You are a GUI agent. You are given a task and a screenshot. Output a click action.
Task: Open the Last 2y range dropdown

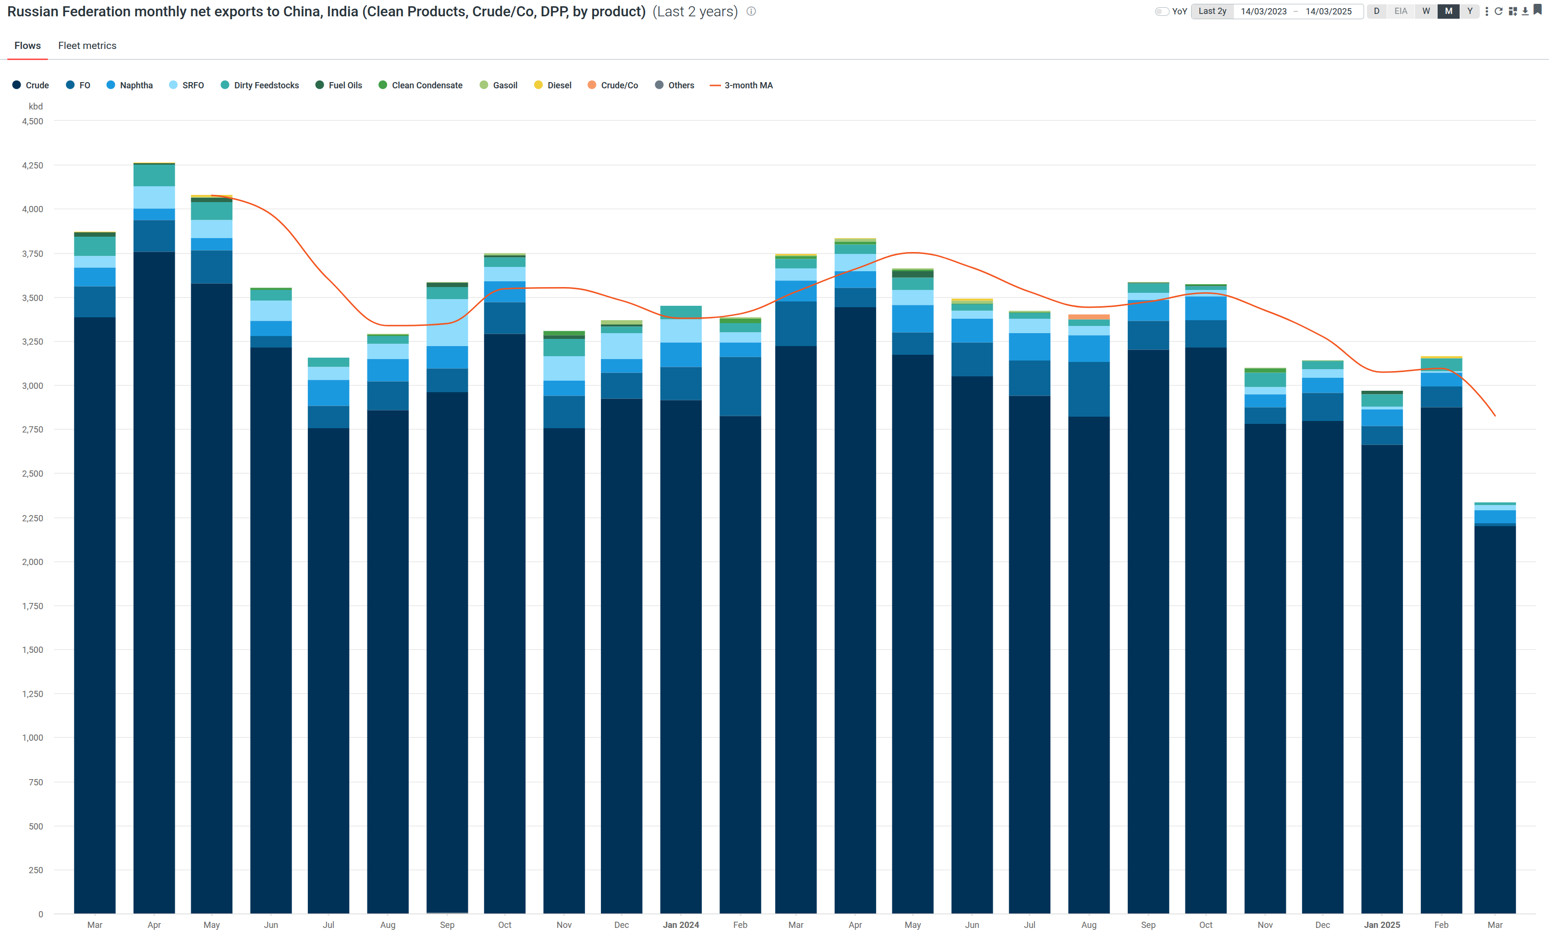[1212, 12]
